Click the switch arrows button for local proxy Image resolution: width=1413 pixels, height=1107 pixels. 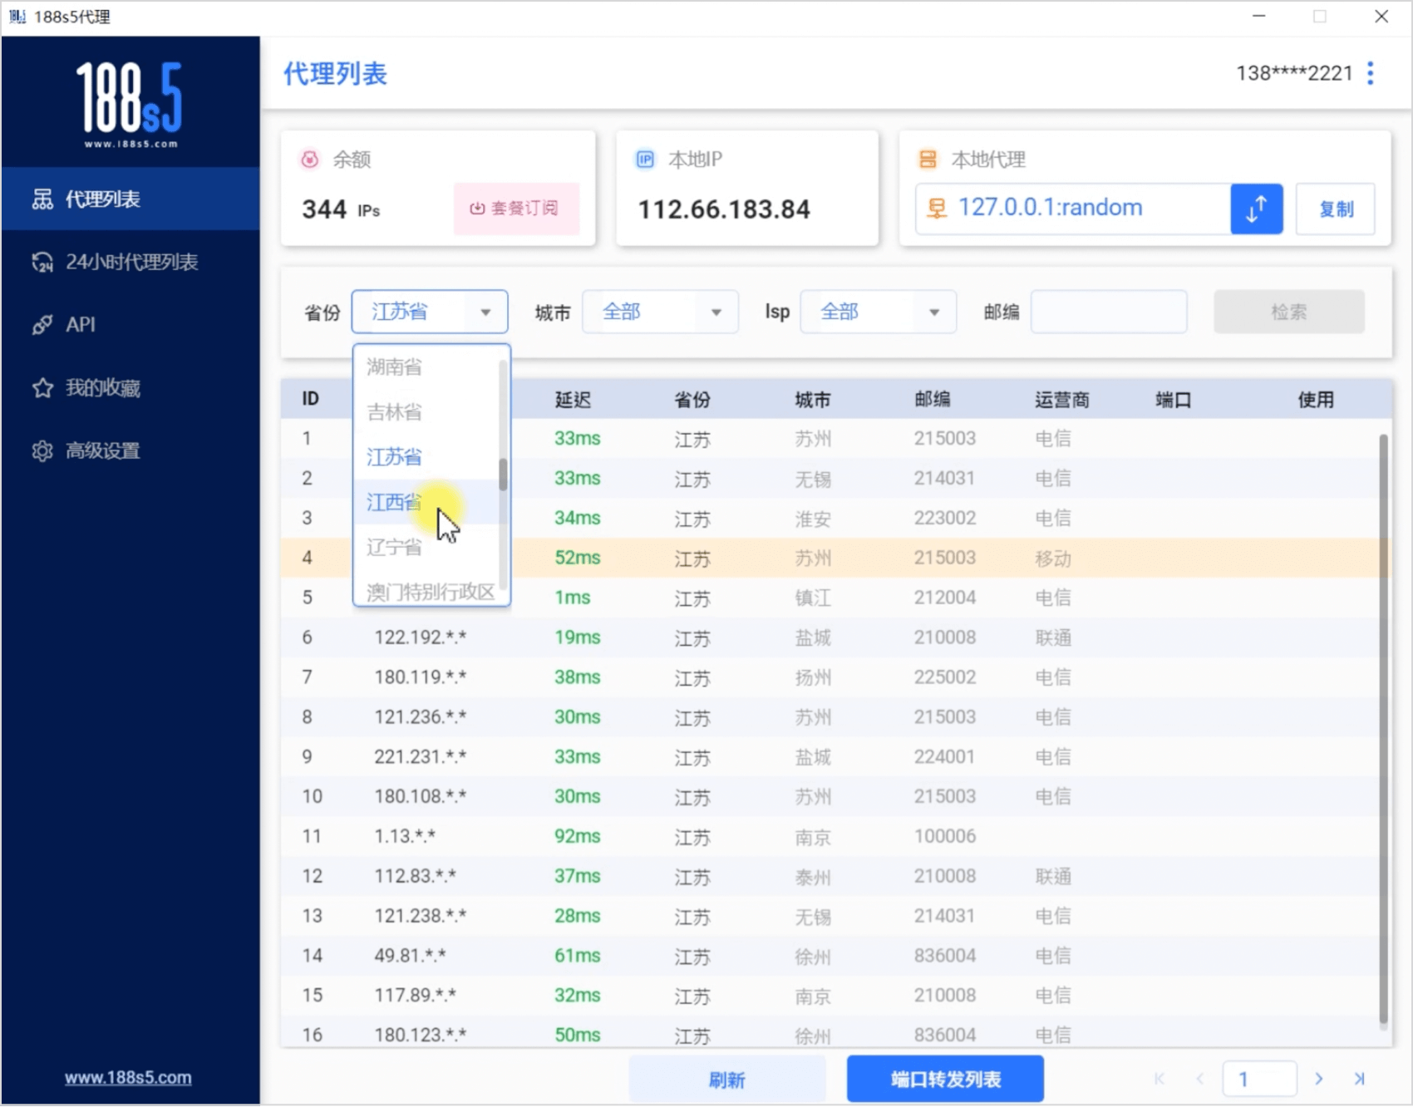tap(1256, 209)
